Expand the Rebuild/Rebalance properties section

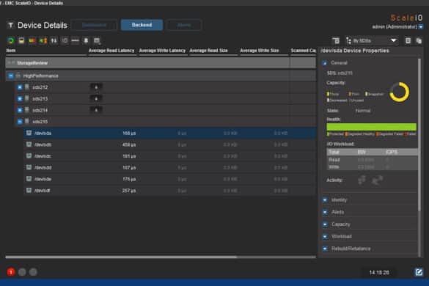(325, 249)
